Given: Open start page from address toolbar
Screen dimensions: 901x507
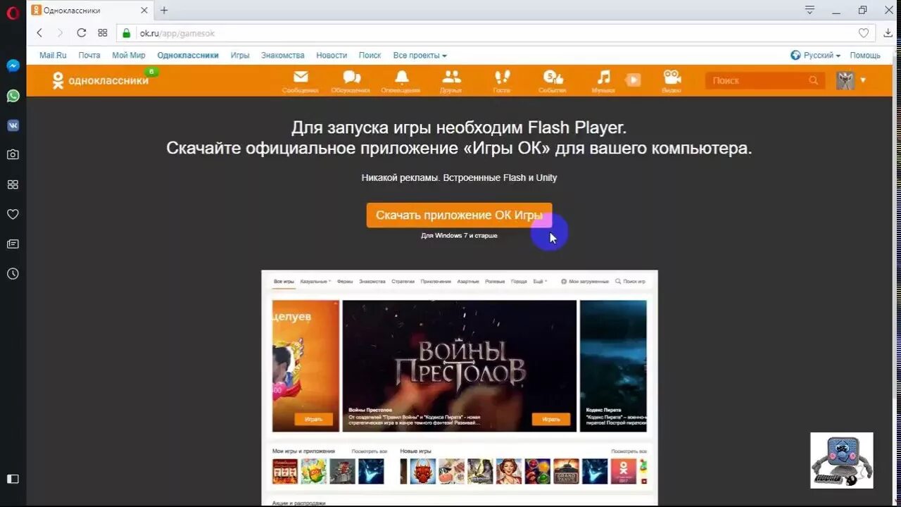Looking at the screenshot, I should pos(103,33).
